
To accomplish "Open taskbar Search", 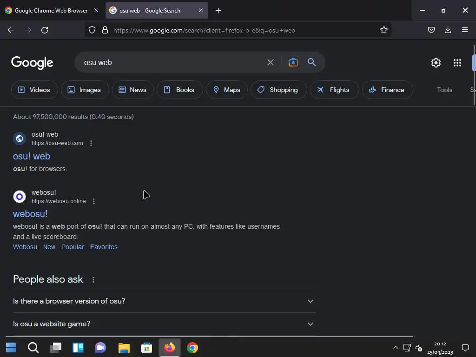I will click(x=33, y=348).
